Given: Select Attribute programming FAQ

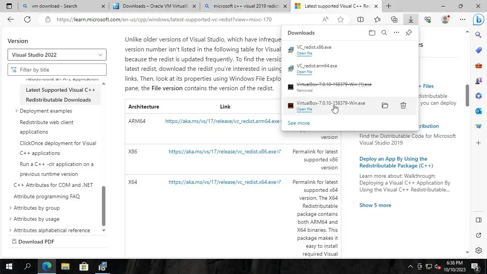Looking at the screenshot, I should 47,196.
